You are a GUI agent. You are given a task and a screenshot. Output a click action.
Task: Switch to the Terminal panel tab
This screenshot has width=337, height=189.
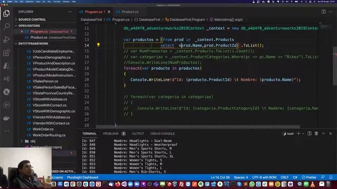(89, 133)
